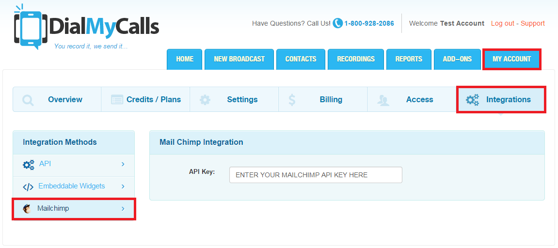Screen dimensions: 558x248
Task: Click the Overview magnifier icon
Action: tap(28, 100)
